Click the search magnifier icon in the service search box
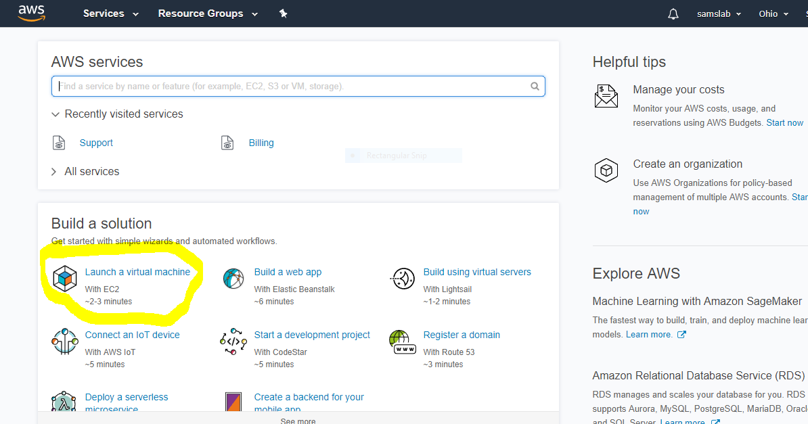 535,86
